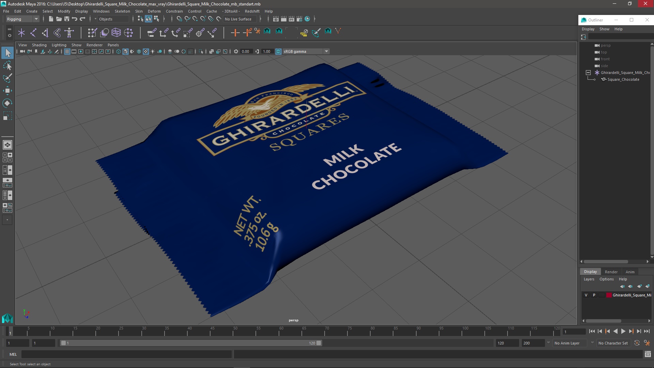
Task: Toggle color management ON button
Action: click(278, 51)
